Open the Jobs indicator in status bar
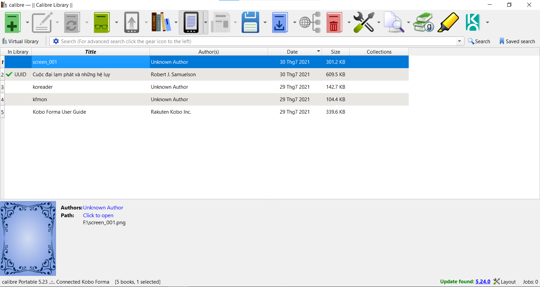540x287 pixels. pos(530,282)
